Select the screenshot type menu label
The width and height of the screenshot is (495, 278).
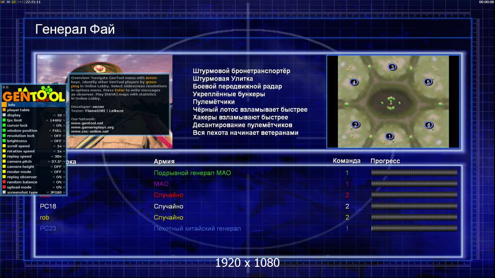[22, 192]
